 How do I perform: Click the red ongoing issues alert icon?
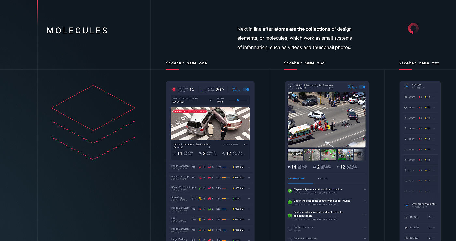point(174,89)
